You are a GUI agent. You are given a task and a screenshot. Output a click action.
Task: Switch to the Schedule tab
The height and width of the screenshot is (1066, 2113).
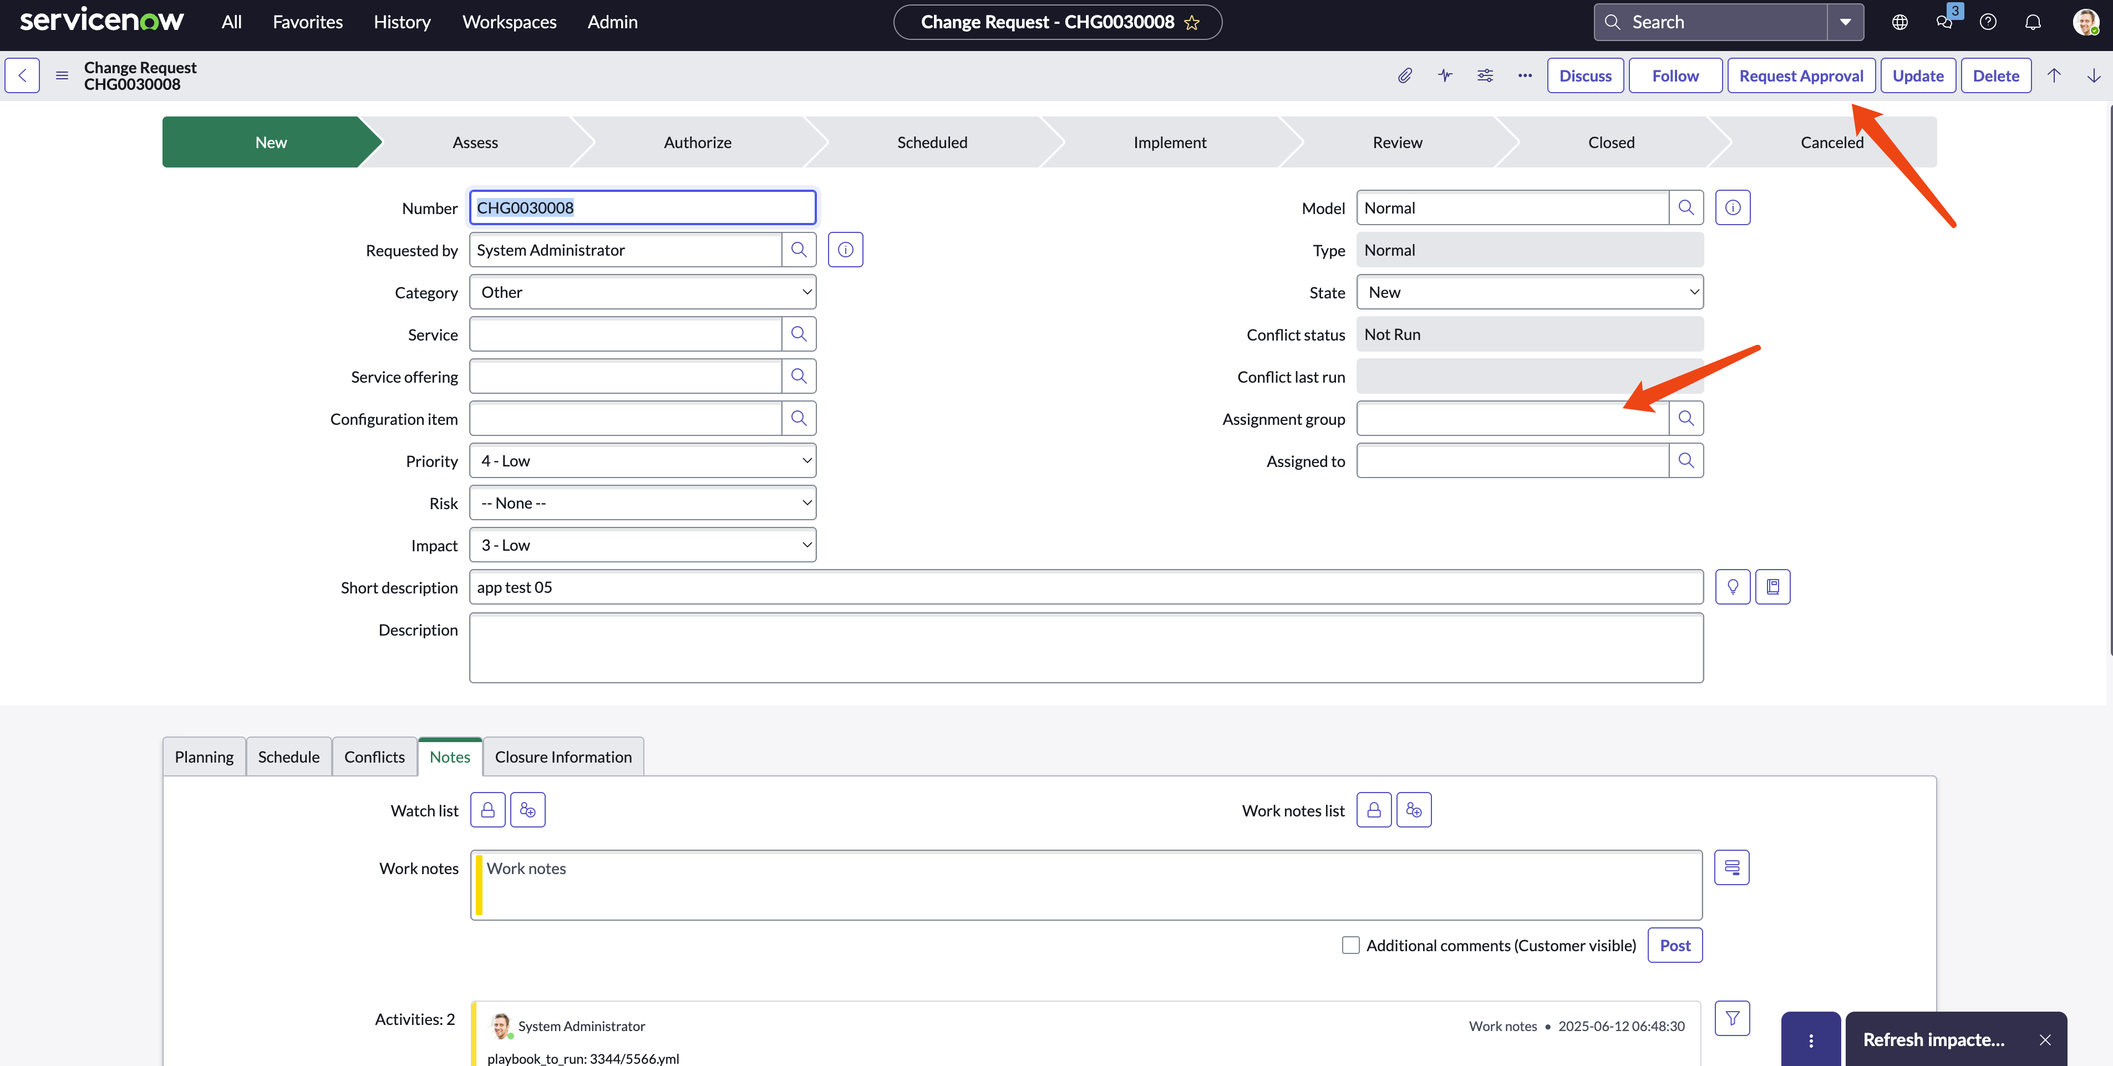[x=289, y=757]
